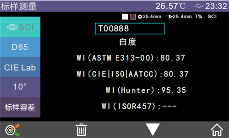Change the D65 light source setting
229x138 pixels.
(x=20, y=47)
